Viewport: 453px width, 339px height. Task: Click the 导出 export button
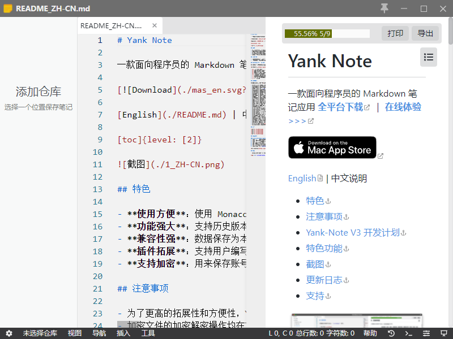tap(425, 33)
